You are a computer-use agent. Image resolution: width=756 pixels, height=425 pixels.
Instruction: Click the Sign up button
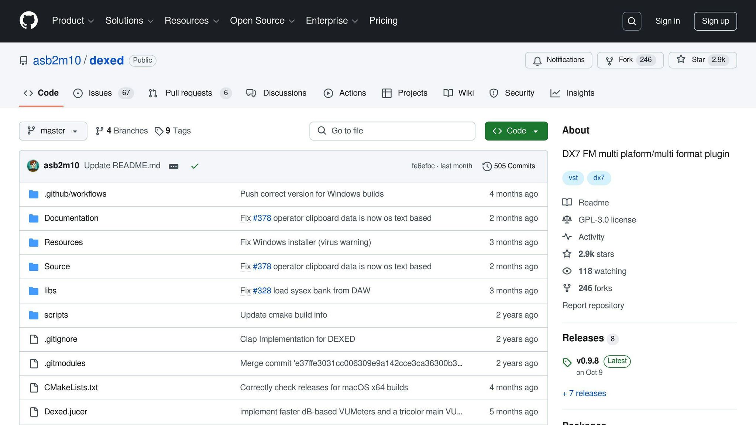click(x=715, y=21)
